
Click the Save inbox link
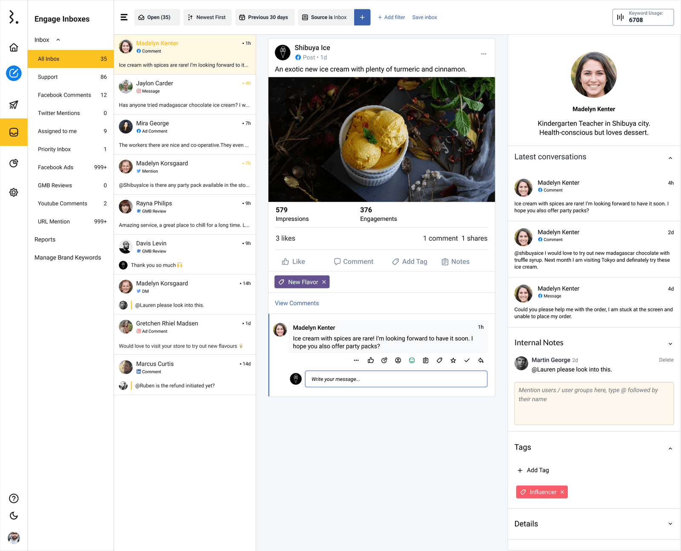424,17
